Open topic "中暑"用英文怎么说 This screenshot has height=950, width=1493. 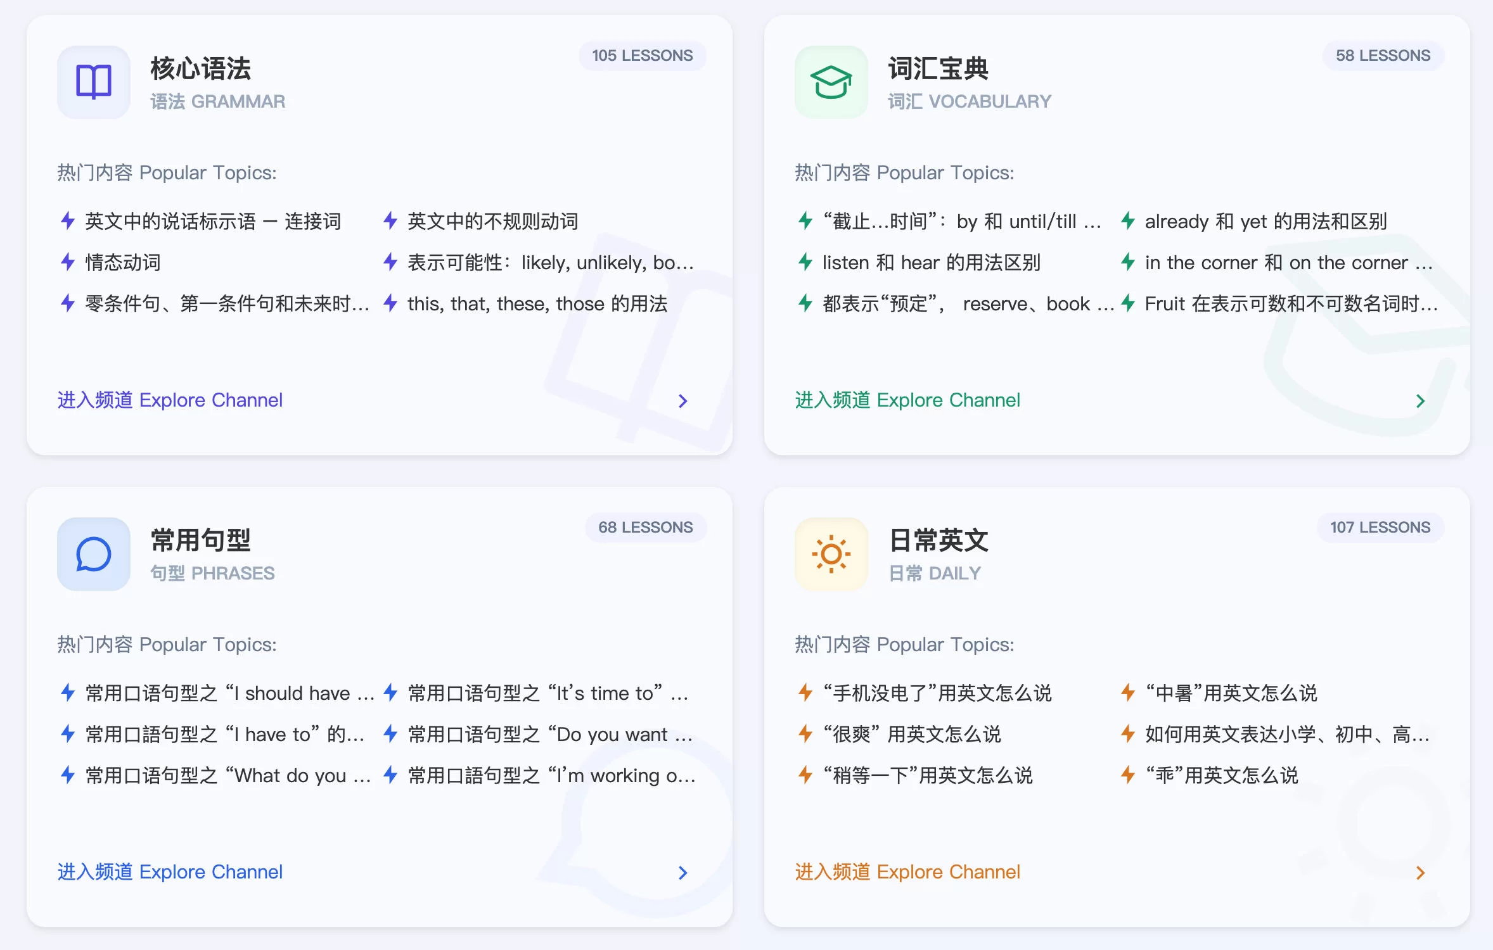[x=1231, y=693]
